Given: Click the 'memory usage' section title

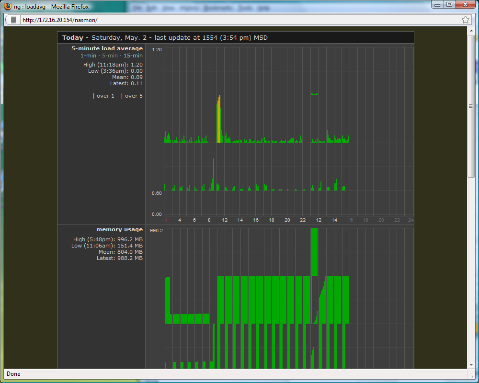Looking at the screenshot, I should [119, 229].
